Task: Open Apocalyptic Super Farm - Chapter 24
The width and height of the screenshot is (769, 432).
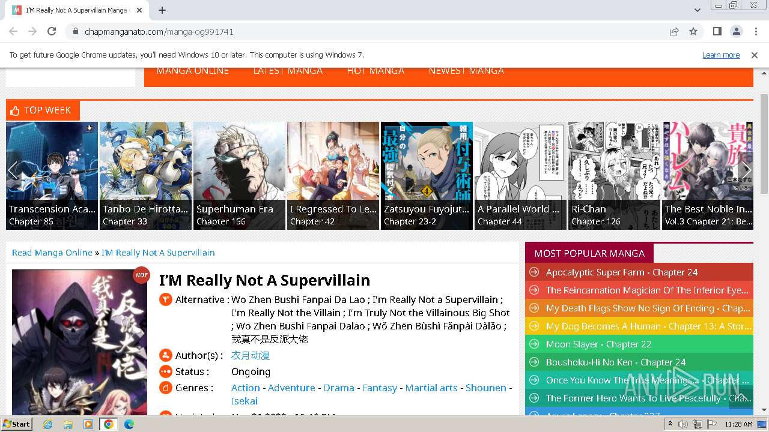Action: [x=622, y=272]
